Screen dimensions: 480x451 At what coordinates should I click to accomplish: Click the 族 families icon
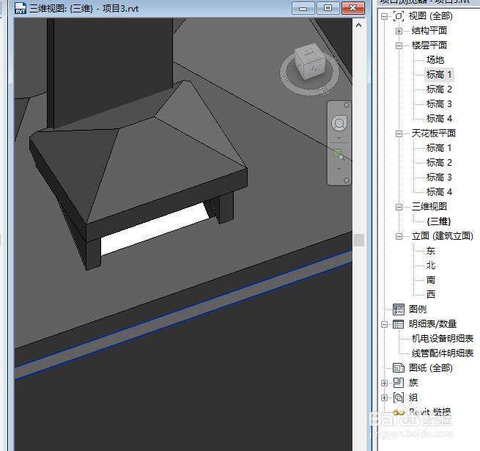(x=399, y=383)
